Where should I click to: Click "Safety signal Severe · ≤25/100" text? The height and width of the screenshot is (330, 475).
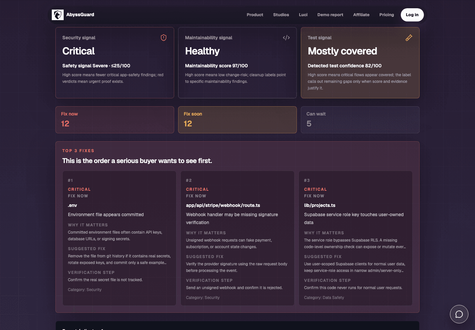[x=96, y=66]
